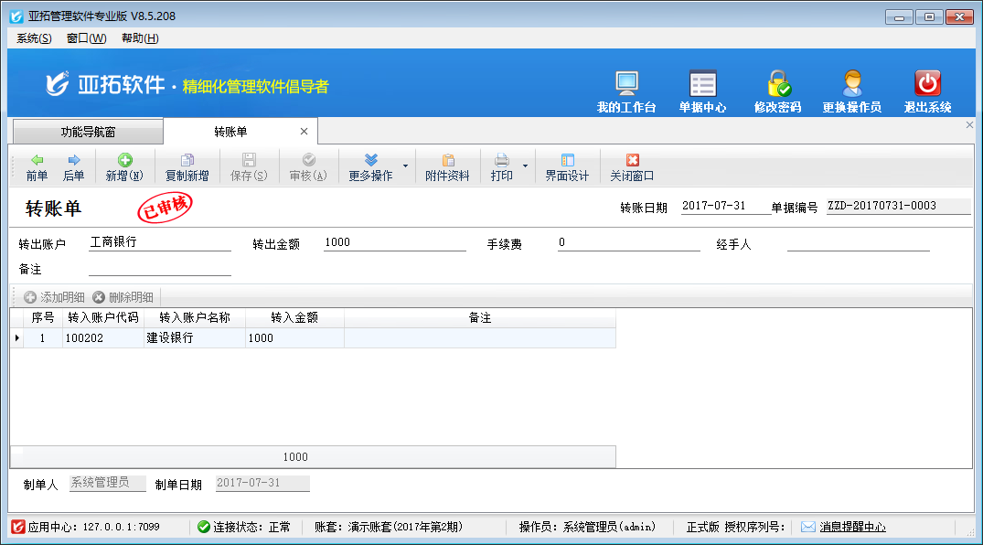Open 界面设计 layout designer
Screen dimensions: 983x545
tap(567, 167)
